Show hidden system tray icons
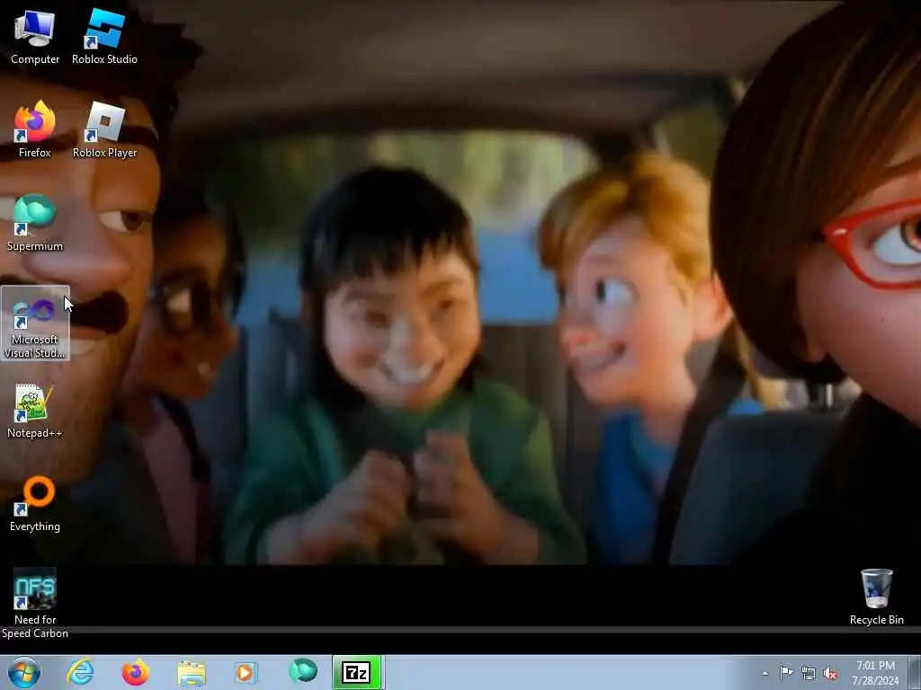Image resolution: width=921 pixels, height=690 pixels. click(765, 673)
